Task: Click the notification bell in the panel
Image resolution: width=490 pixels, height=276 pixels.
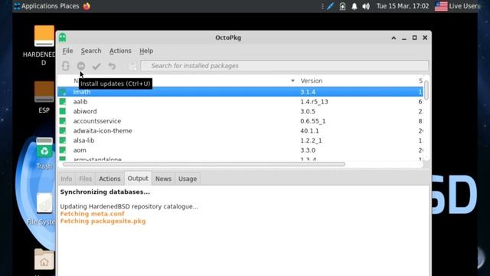Action: 354,6
